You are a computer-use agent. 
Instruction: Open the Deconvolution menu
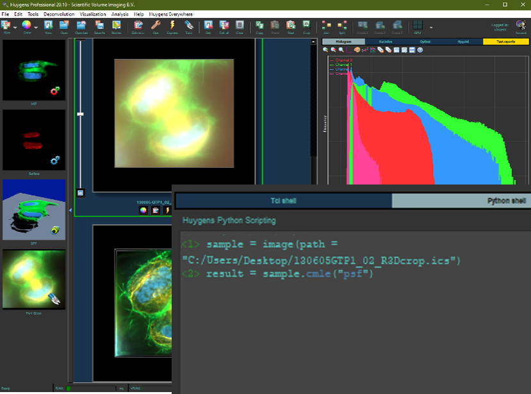[59, 13]
